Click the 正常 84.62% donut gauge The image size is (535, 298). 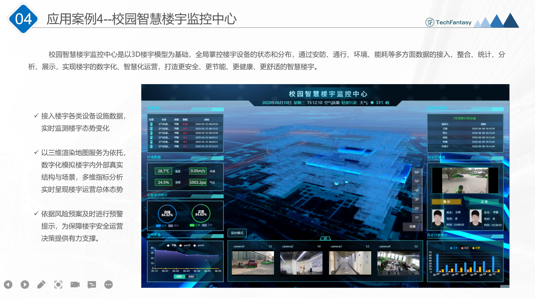201,213
